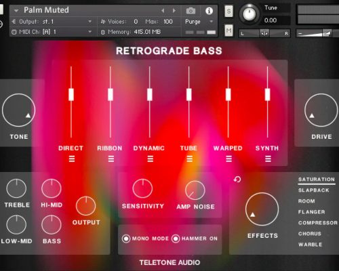Click the Voices note icon
Viewport: 339px width, 271px height.
[103, 22]
